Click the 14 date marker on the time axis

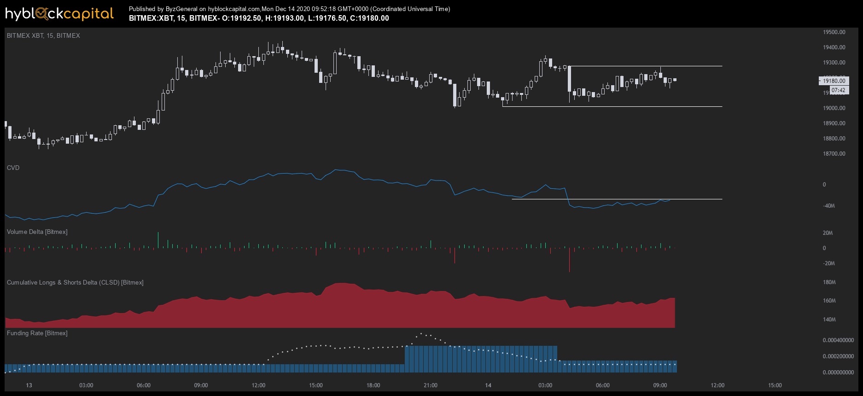[x=488, y=385]
